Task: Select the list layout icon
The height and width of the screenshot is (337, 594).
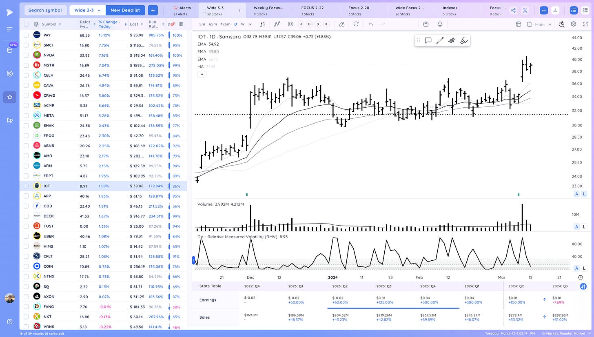Action: (x=574, y=10)
